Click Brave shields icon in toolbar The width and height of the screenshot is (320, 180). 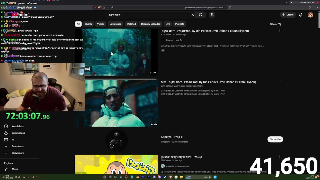[x=99, y=7]
